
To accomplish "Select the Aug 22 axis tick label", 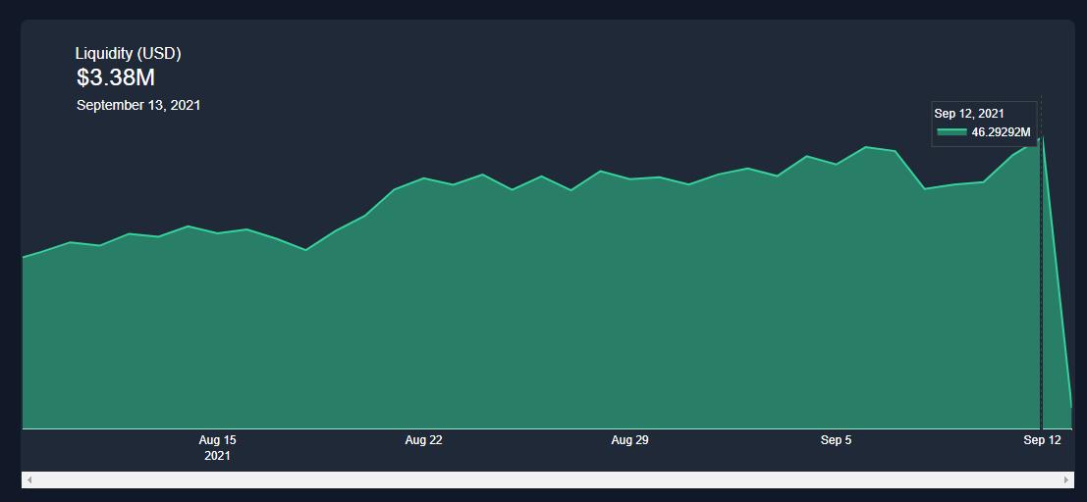I will (423, 440).
